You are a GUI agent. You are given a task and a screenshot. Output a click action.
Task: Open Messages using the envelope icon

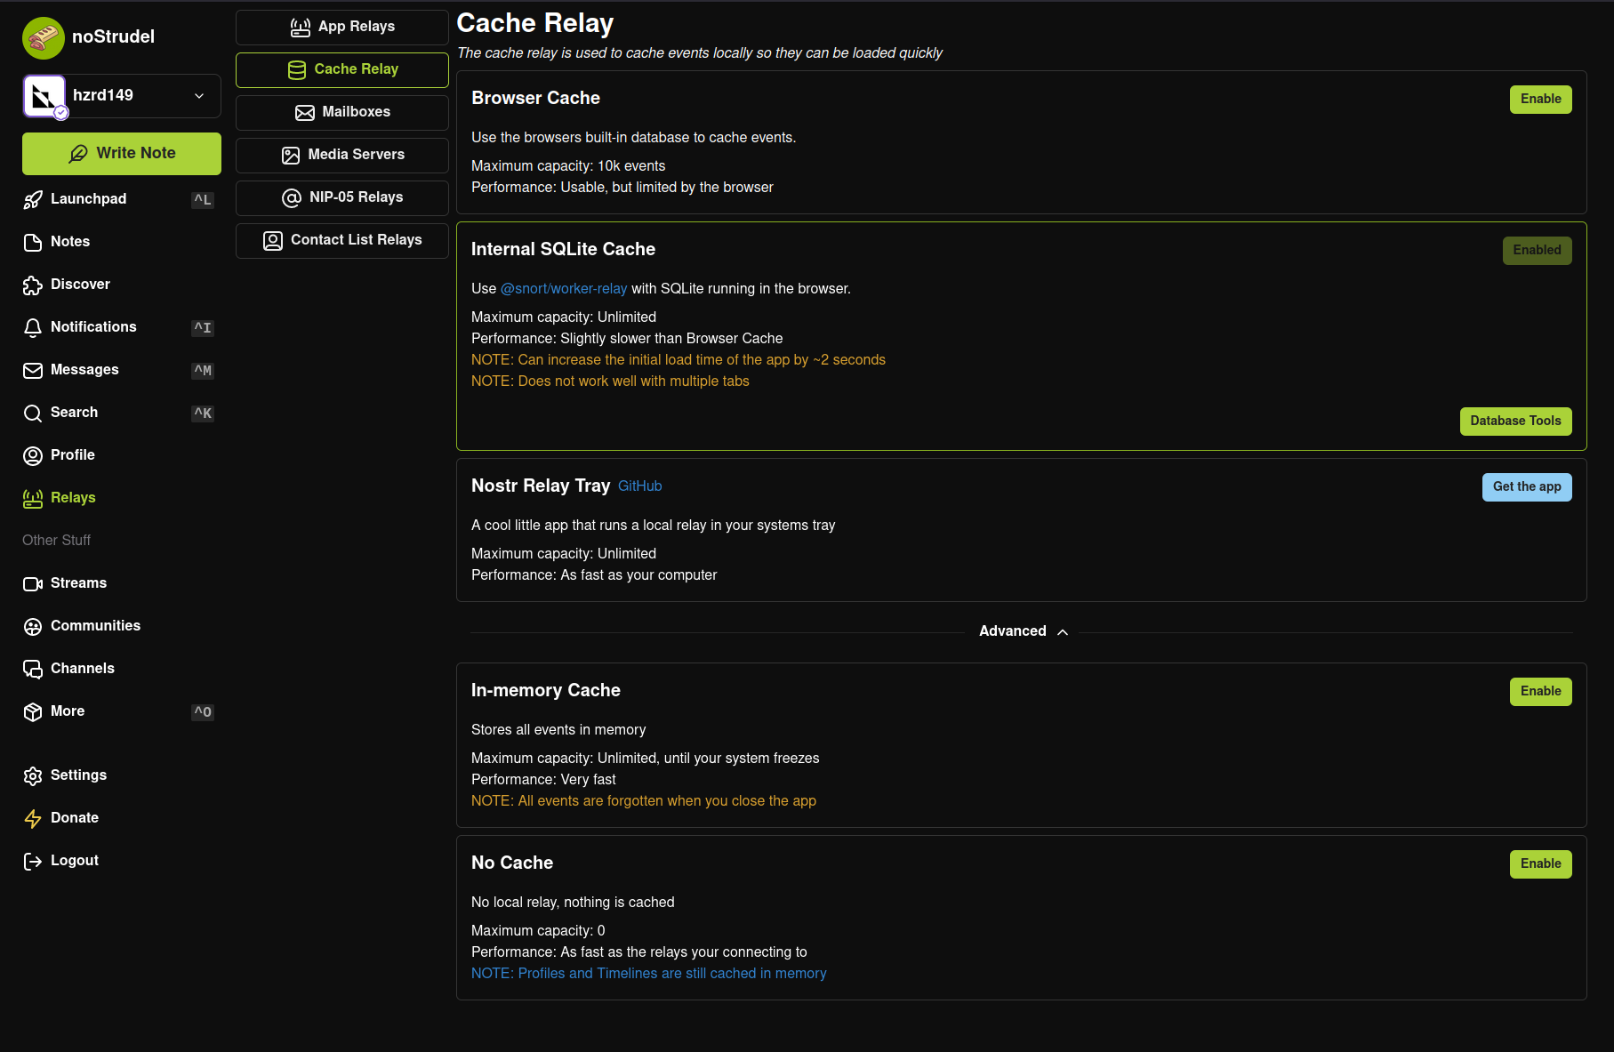coord(33,371)
